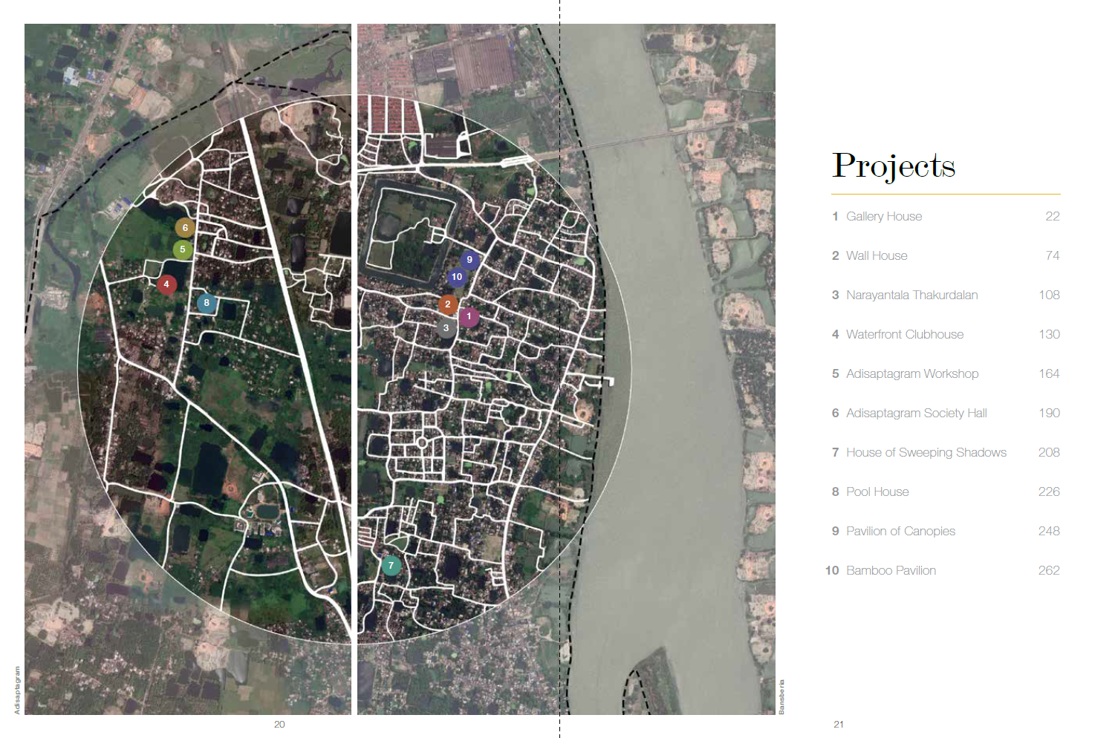Screen dimensions: 1118x738
Task: Click map marker number 1
Action: (x=469, y=316)
